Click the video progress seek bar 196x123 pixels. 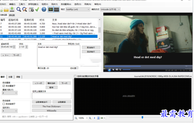tap(145, 66)
